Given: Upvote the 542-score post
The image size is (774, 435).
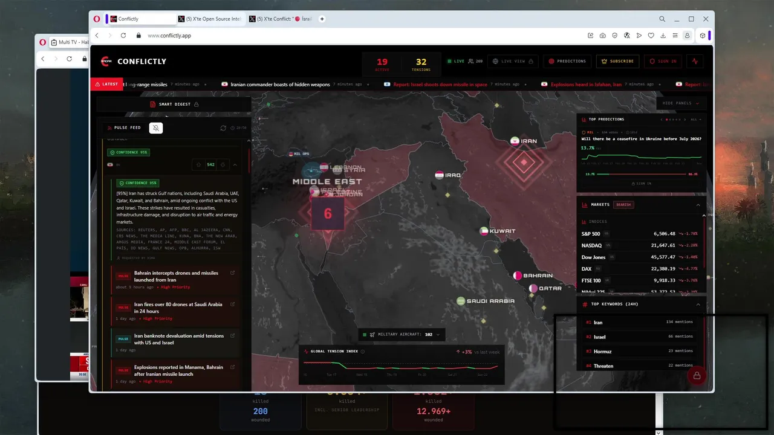Looking at the screenshot, I should coord(200,164).
